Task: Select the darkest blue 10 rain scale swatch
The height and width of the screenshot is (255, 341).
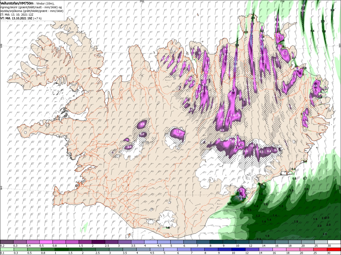Action: click(238, 249)
